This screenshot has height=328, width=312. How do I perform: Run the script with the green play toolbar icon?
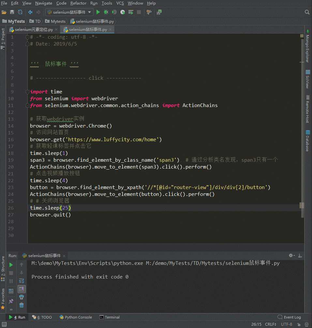[98, 12]
